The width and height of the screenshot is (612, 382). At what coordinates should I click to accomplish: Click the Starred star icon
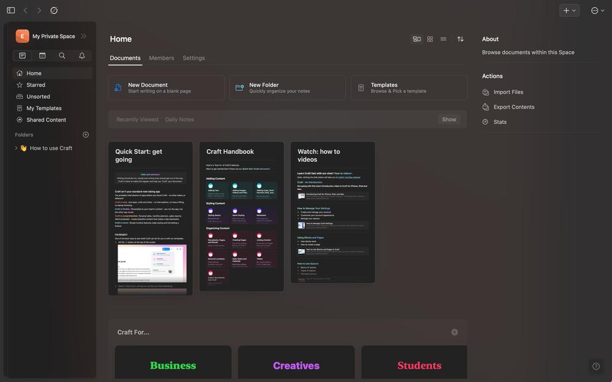click(x=20, y=85)
